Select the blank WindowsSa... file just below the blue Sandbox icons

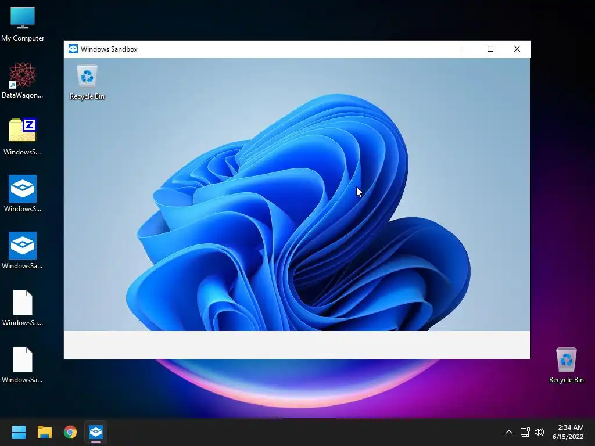click(x=23, y=308)
